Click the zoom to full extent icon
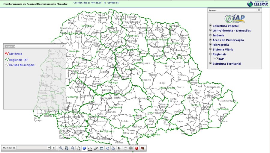The width and height of the screenshot is (270, 153). point(67,148)
